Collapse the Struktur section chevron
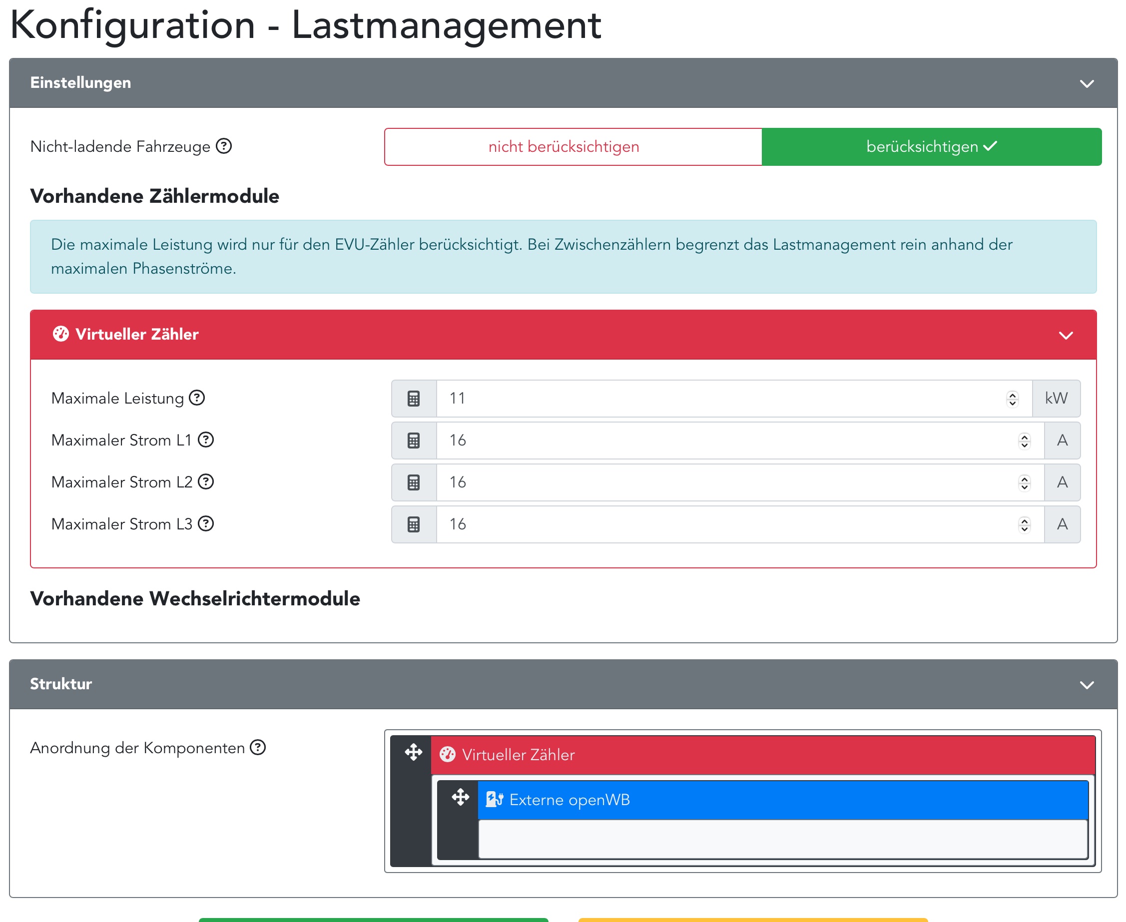The image size is (1126, 922). point(1087,685)
